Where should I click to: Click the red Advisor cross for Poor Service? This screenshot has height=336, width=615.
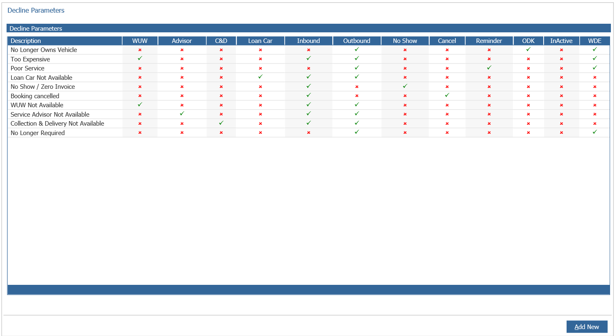pos(182,68)
